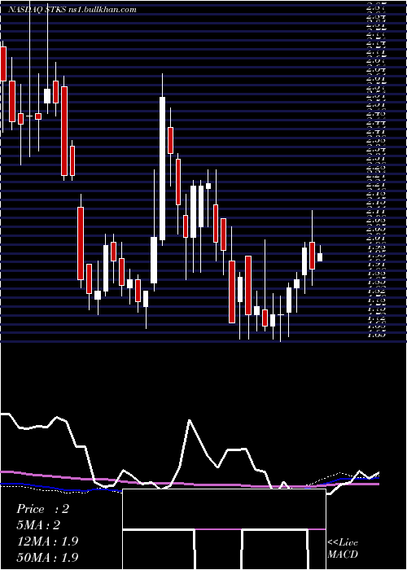Select the 'Price : 2' readout
407x570 pixels.
pos(42,509)
